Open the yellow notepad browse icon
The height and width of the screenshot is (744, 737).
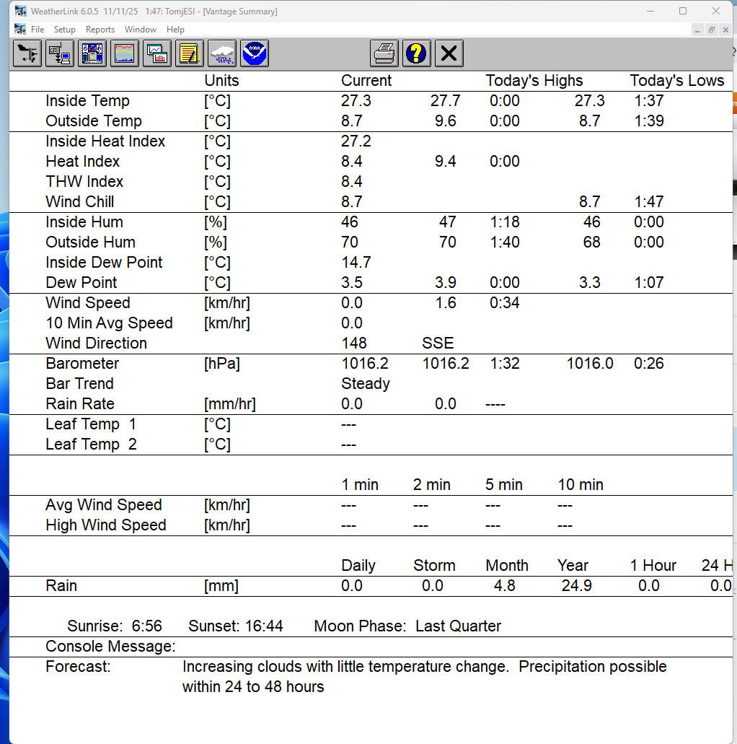190,53
